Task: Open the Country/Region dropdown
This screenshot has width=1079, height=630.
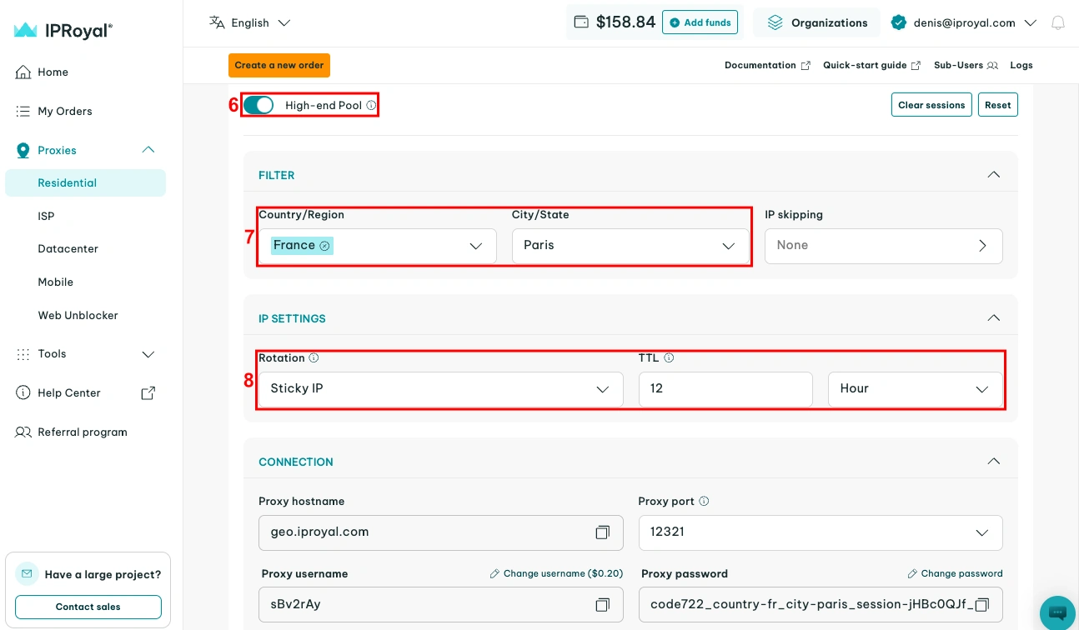Action: (378, 246)
